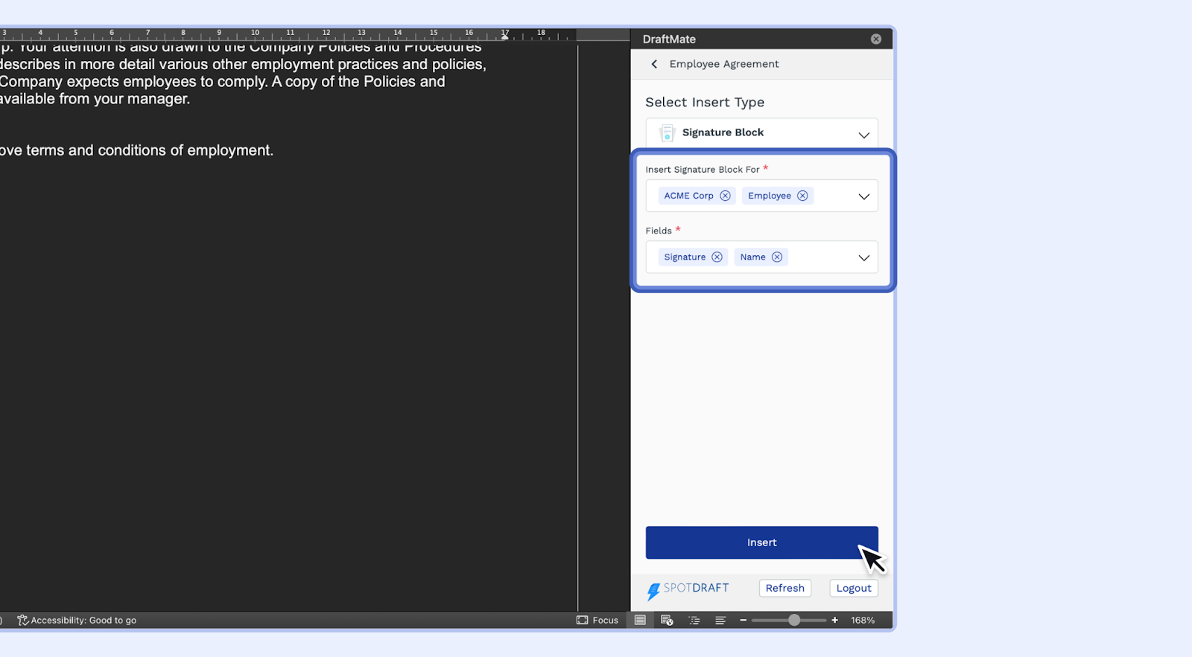The image size is (1192, 657).
Task: Click the zoom out minus button
Action: (x=743, y=620)
